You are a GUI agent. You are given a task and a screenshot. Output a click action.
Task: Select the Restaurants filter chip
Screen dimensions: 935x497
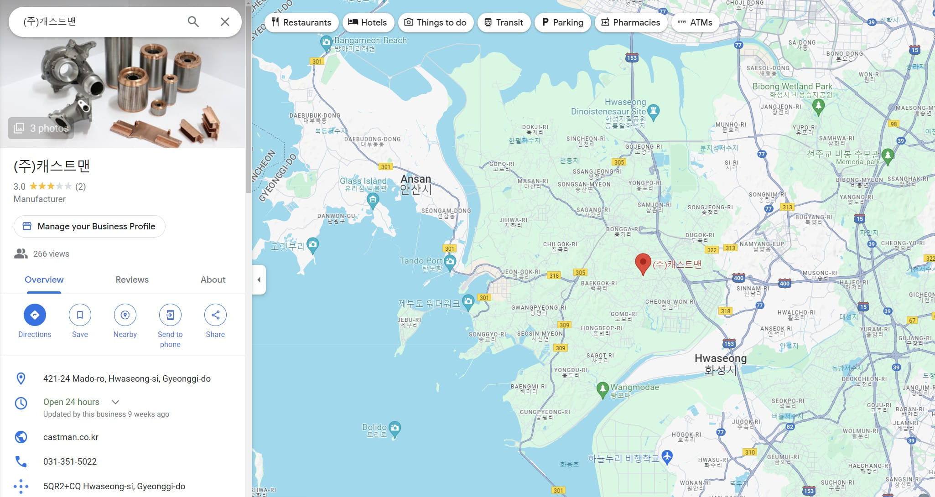[301, 22]
